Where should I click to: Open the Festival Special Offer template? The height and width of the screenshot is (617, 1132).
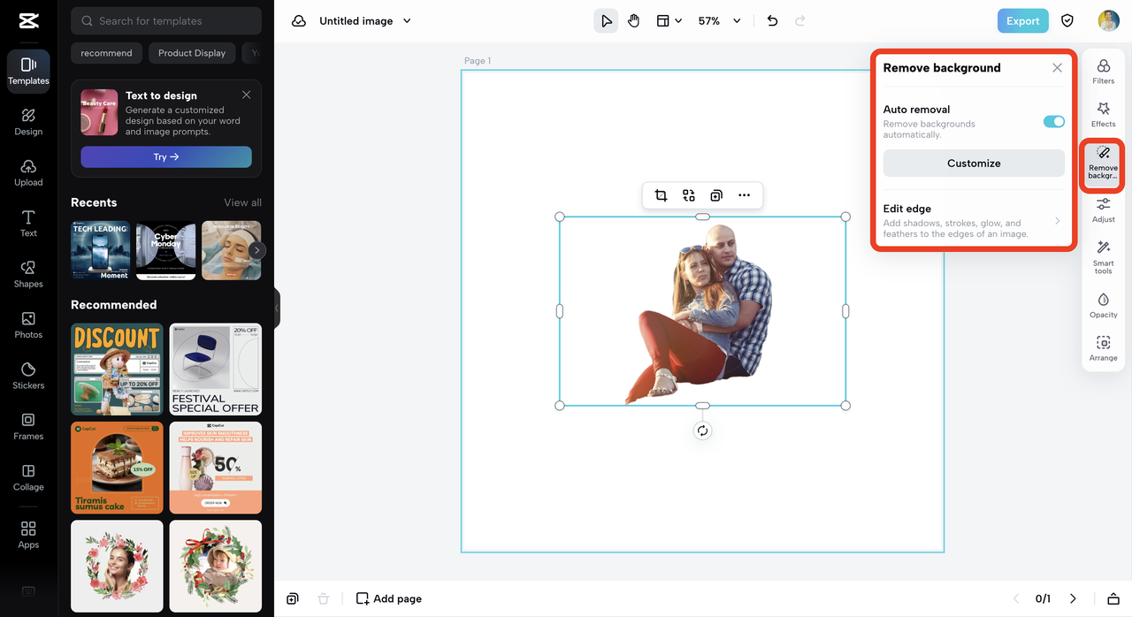(x=216, y=369)
